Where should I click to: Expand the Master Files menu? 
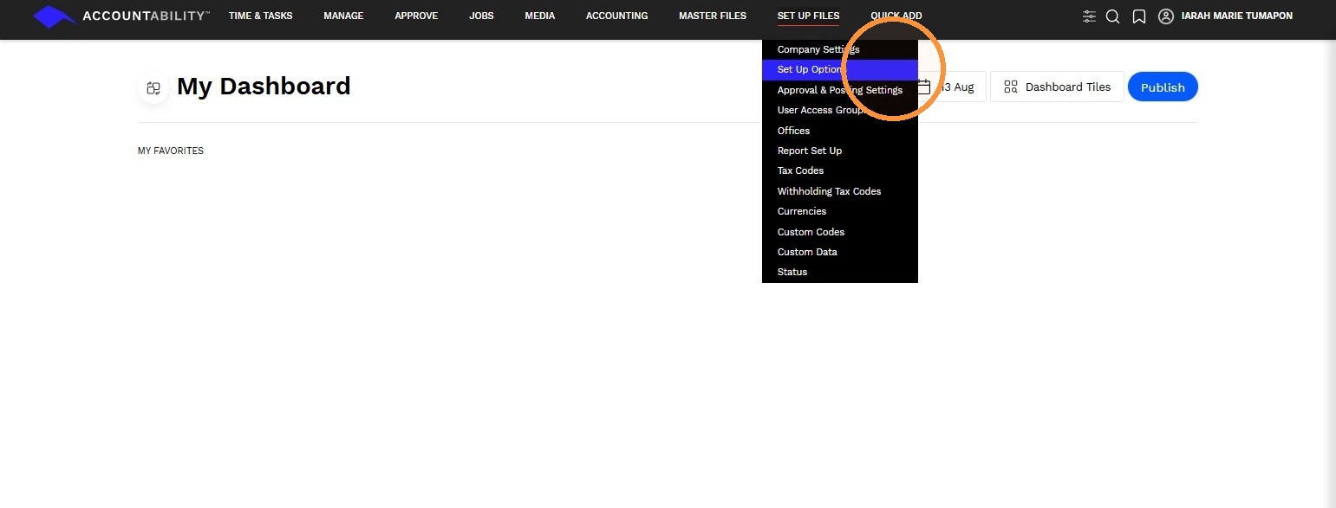(x=713, y=16)
